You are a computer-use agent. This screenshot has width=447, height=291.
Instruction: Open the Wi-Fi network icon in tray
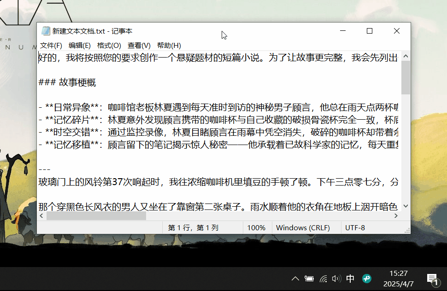click(x=323, y=278)
